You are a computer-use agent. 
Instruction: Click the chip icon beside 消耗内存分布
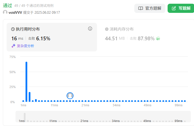[107, 29]
